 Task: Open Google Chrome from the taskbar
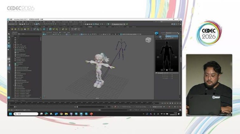tap(61, 114)
